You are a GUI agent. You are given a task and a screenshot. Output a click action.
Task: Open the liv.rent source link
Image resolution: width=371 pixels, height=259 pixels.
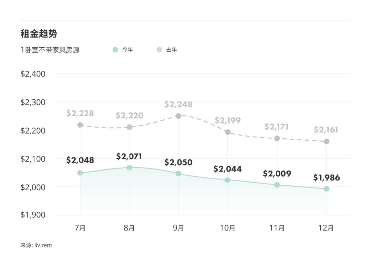click(43, 245)
